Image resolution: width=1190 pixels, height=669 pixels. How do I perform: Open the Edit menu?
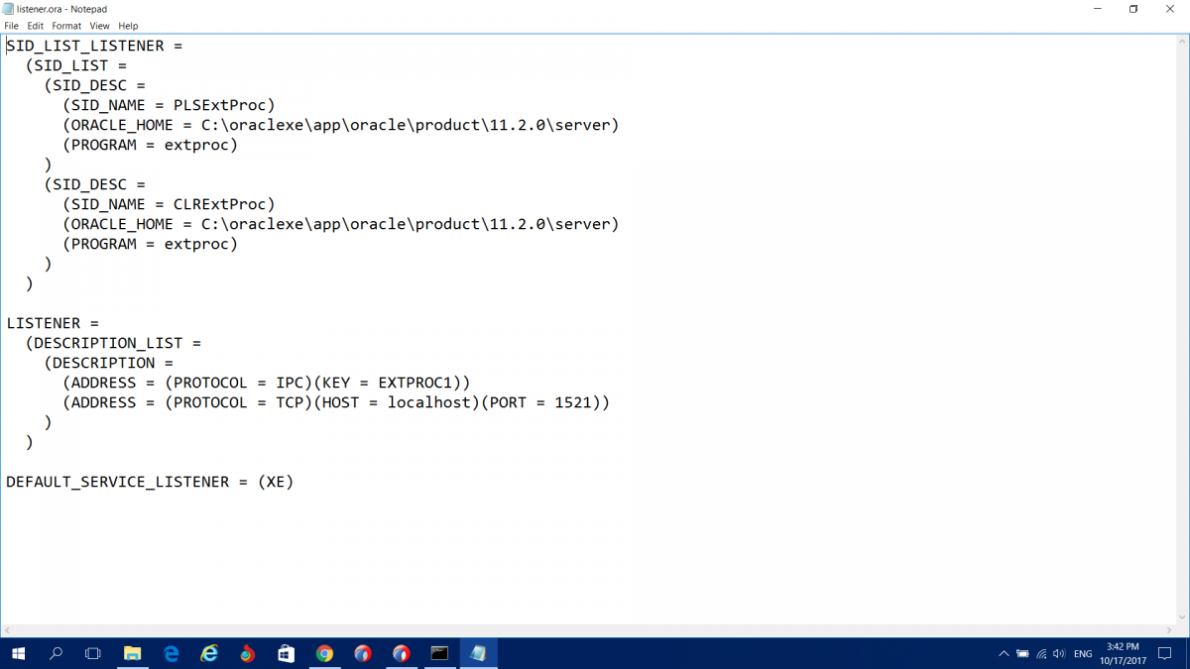tap(36, 26)
